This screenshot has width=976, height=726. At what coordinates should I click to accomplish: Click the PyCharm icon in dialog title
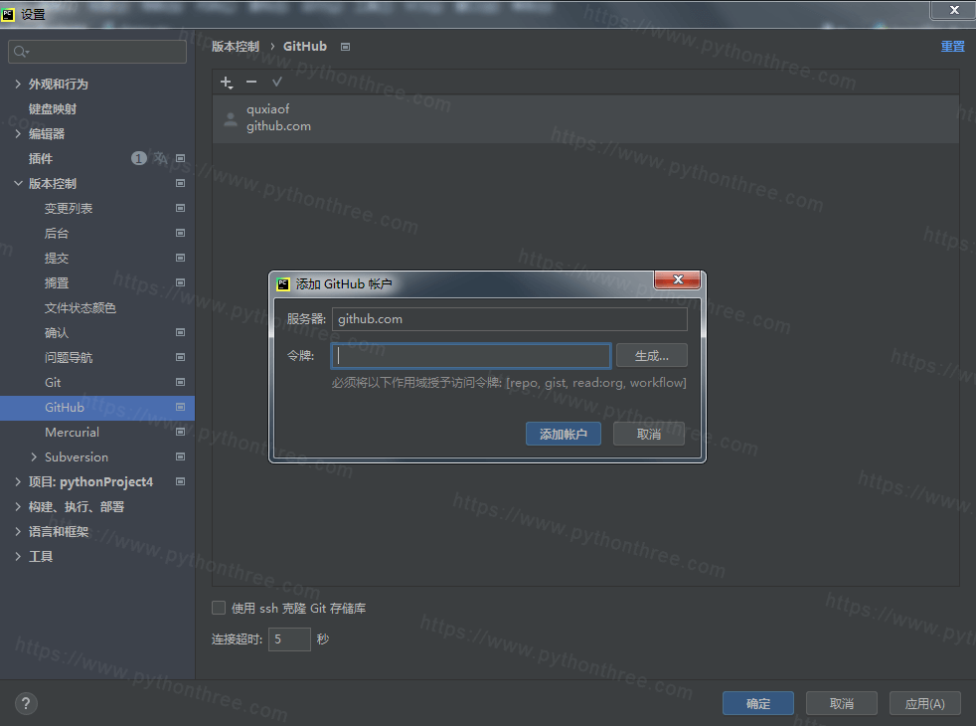tap(283, 284)
